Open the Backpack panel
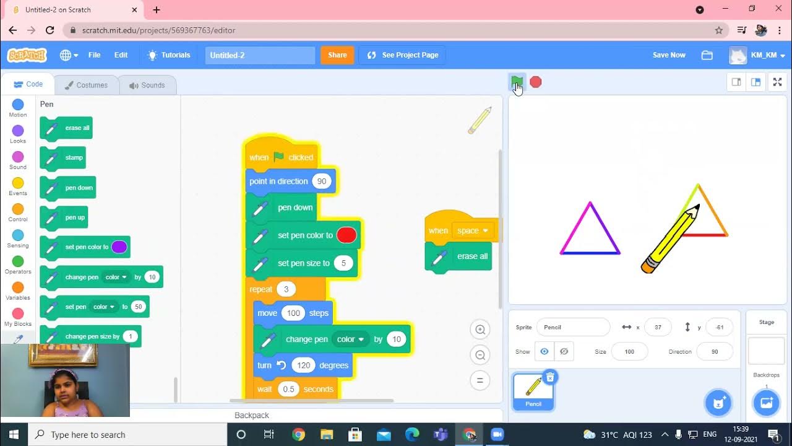Image resolution: width=792 pixels, height=446 pixels. pyautogui.click(x=252, y=415)
